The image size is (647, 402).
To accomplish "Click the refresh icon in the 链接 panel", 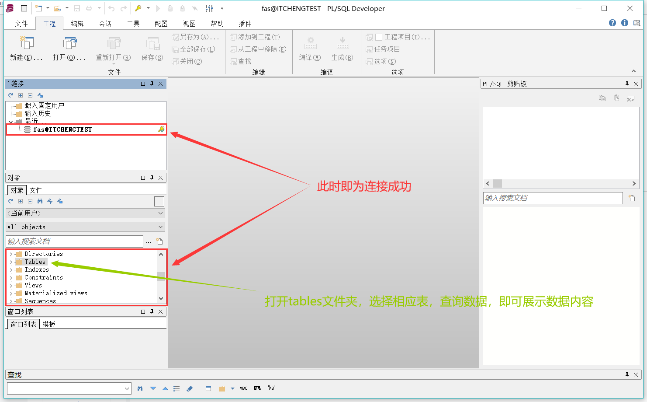I will (10, 95).
